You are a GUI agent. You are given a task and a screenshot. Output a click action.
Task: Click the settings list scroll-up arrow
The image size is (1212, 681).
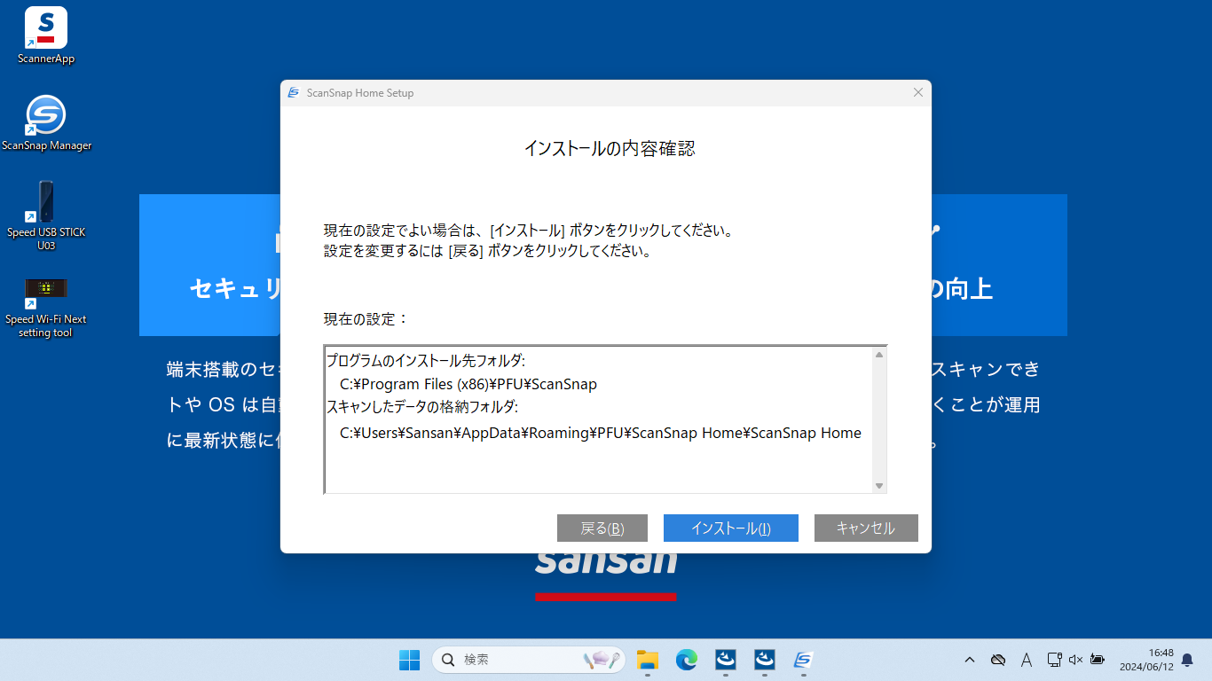click(879, 355)
